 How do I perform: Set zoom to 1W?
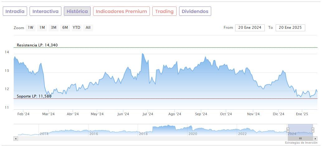(x=31, y=28)
